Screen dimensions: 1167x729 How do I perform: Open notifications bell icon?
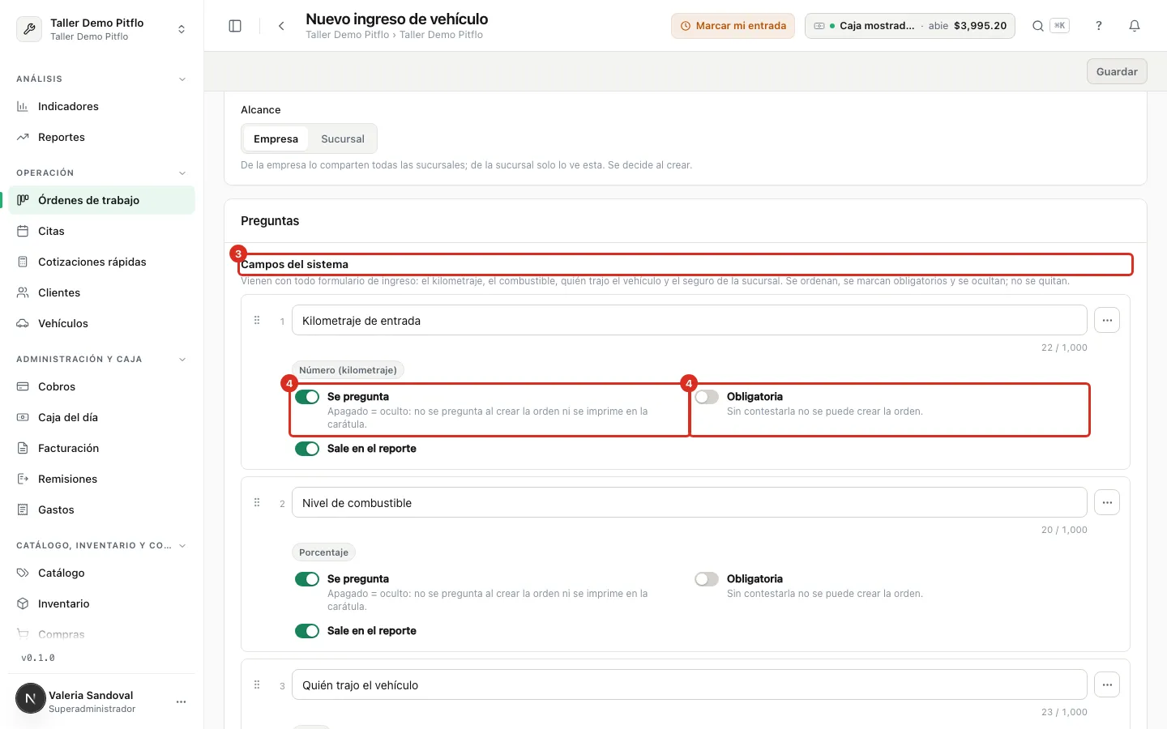coord(1135,26)
